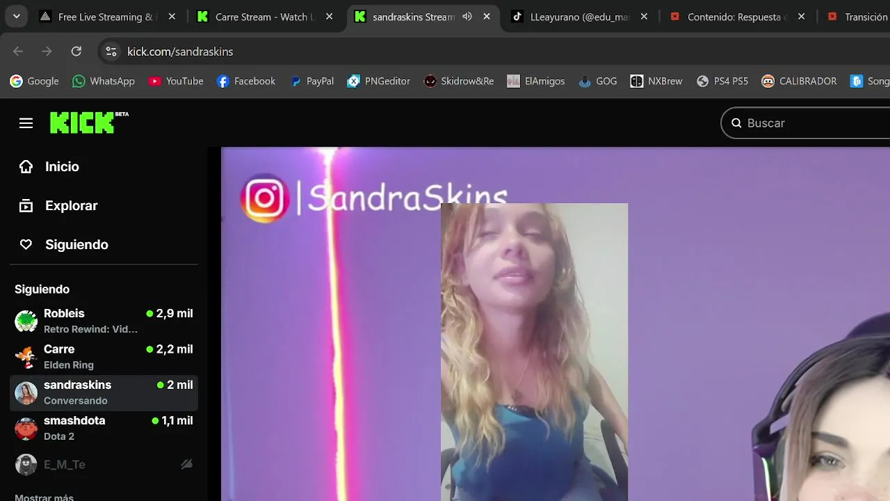Open the PayPal bookmark
Viewport: 890px width, 501px height.
click(311, 81)
